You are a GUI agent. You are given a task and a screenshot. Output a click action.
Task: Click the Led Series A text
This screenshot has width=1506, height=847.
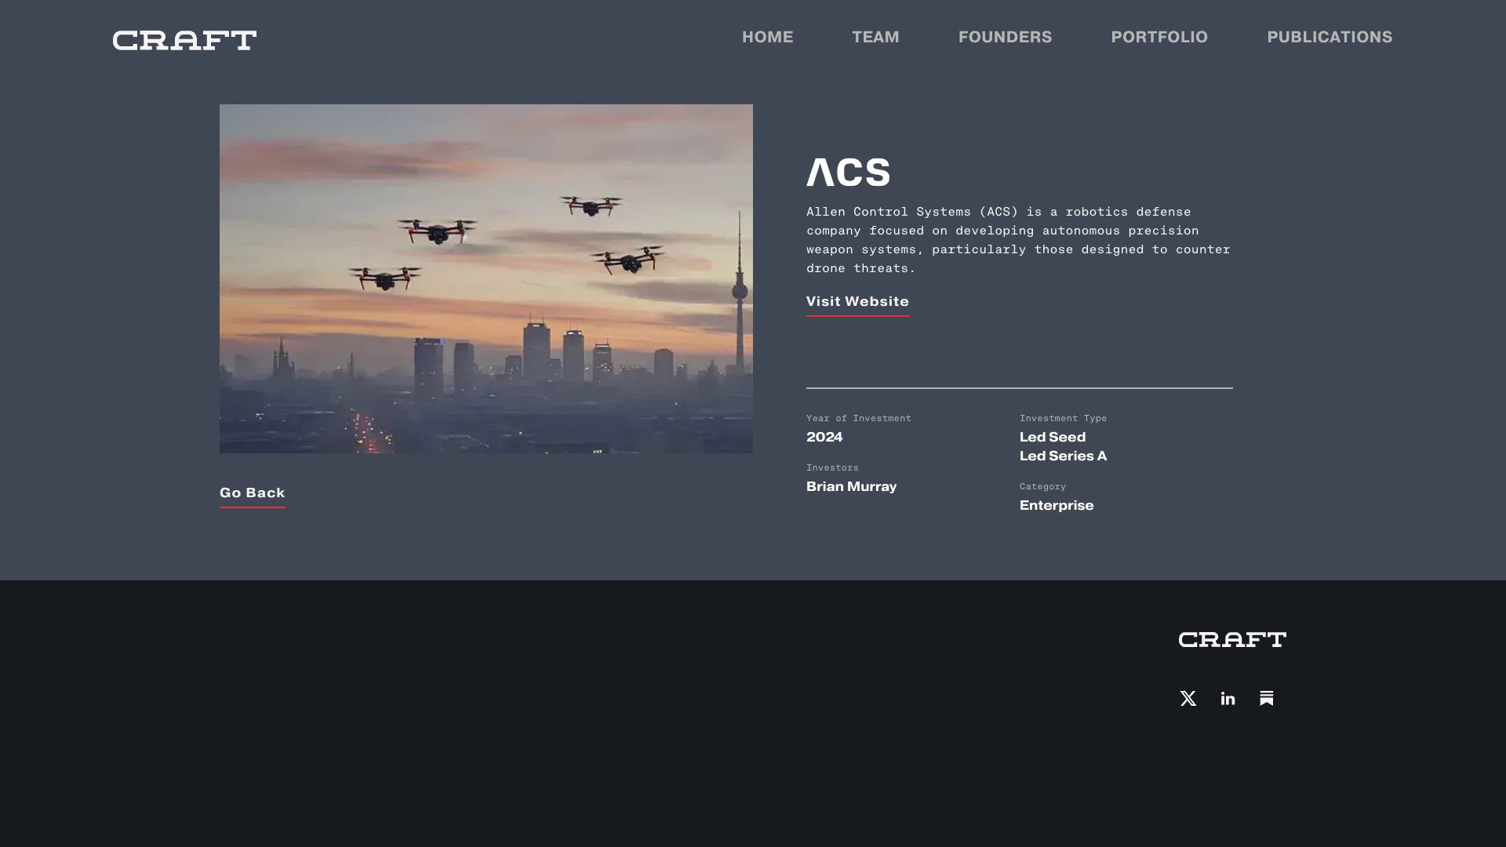[1063, 455]
